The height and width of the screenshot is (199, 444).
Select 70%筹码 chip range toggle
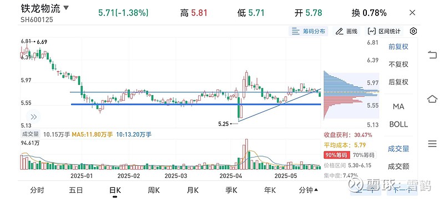(x=364, y=155)
